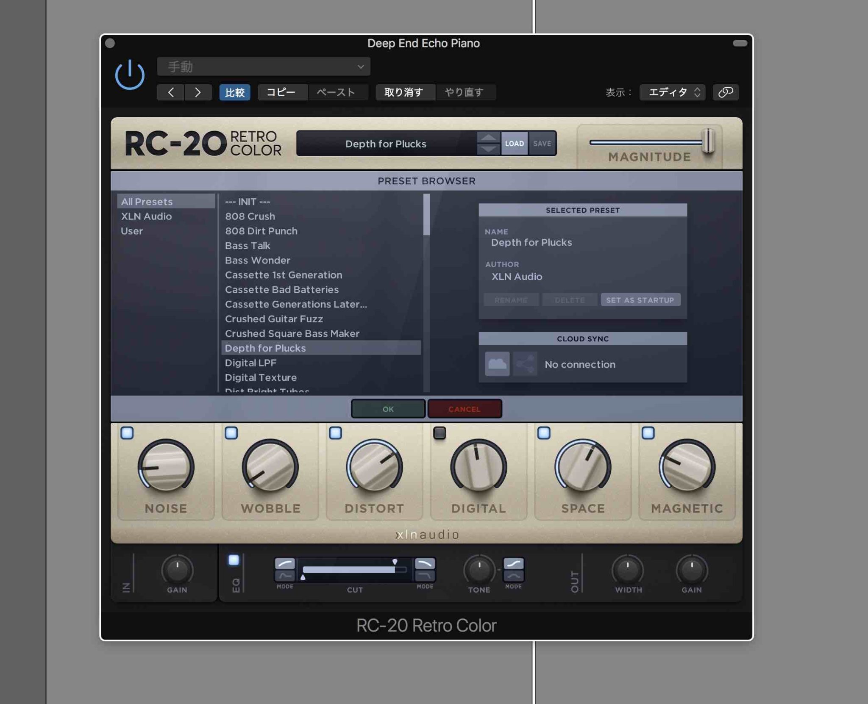Click the down arrow to load next preset
This screenshot has height=704, width=868.
(488, 149)
